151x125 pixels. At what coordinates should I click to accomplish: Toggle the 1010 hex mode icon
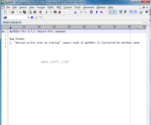91,12
